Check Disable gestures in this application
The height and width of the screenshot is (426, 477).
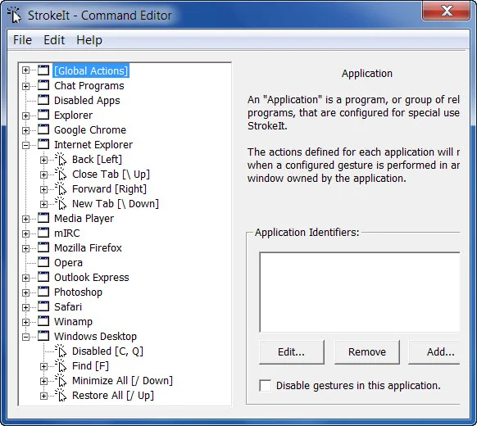(265, 385)
